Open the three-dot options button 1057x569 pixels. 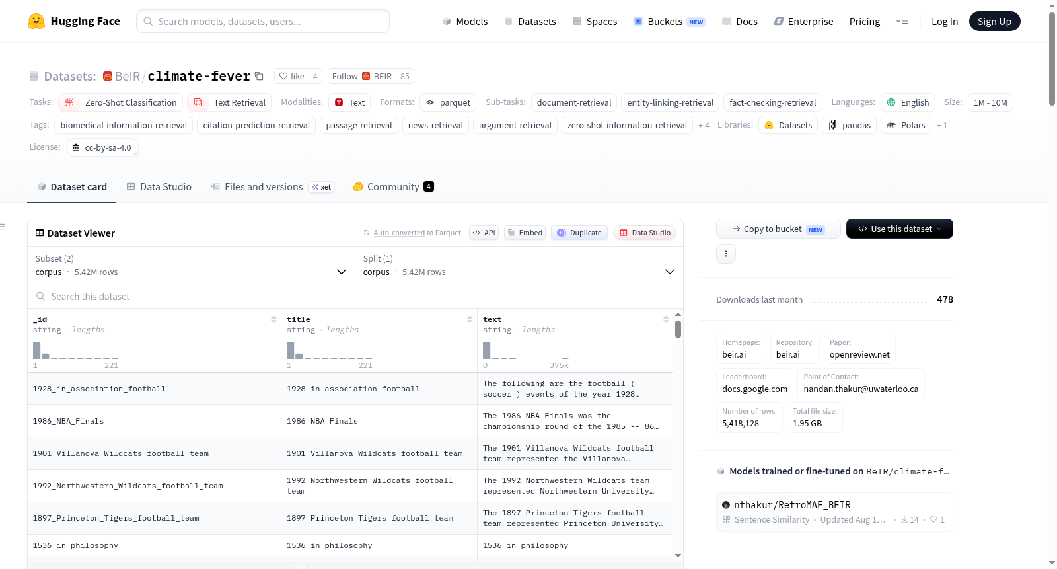point(726,254)
